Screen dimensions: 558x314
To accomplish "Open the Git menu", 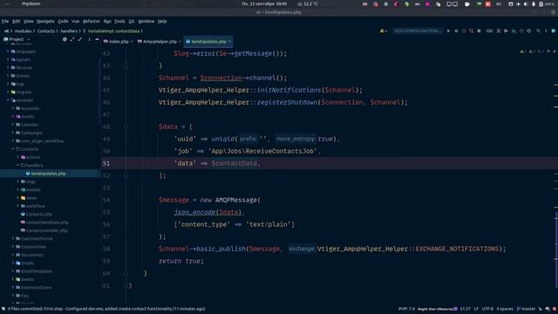I will pos(132,21).
